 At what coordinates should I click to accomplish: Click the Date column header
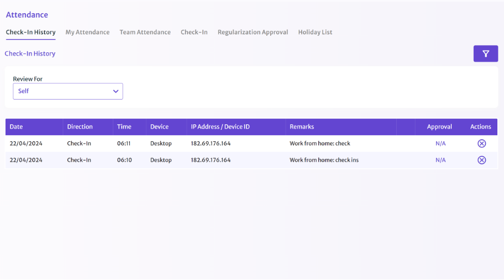16,127
